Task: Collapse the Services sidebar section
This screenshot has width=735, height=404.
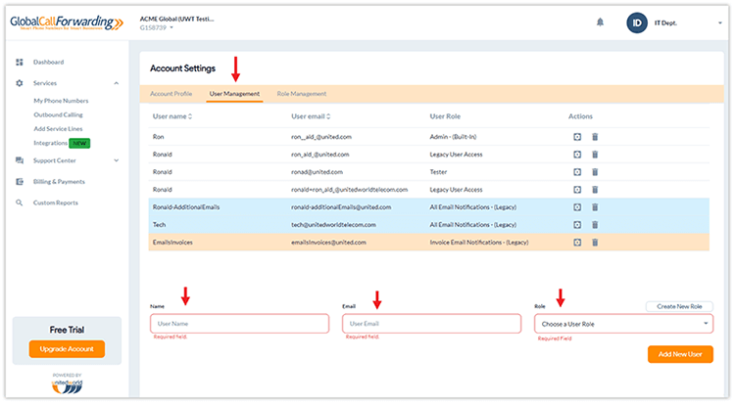Action: [x=117, y=83]
